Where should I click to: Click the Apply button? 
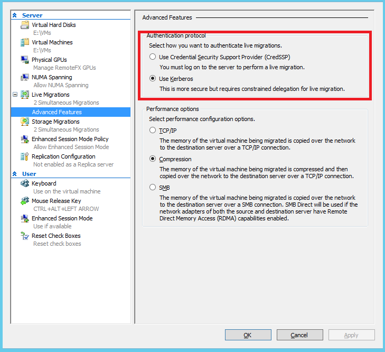pyautogui.click(x=352, y=335)
